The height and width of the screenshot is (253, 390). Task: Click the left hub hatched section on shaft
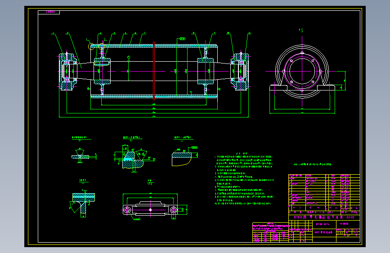click(102, 71)
